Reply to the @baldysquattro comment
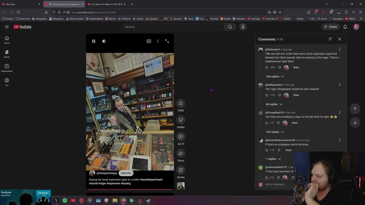365x205 pixels. click(x=296, y=95)
